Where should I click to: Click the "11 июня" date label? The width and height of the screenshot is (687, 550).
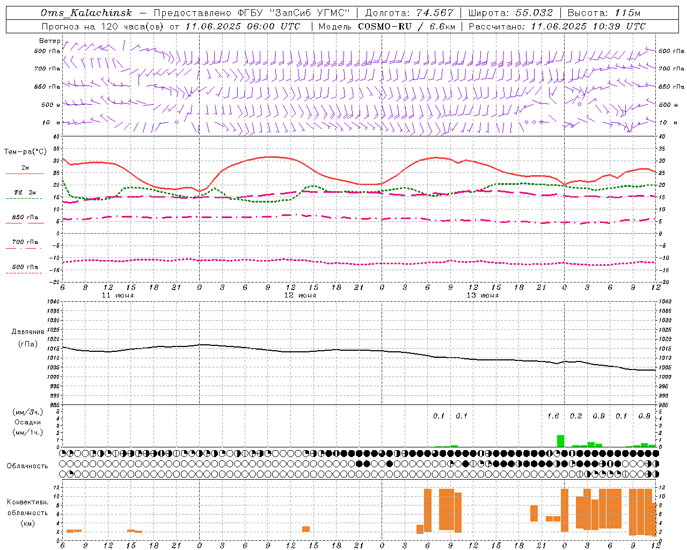pyautogui.click(x=118, y=295)
